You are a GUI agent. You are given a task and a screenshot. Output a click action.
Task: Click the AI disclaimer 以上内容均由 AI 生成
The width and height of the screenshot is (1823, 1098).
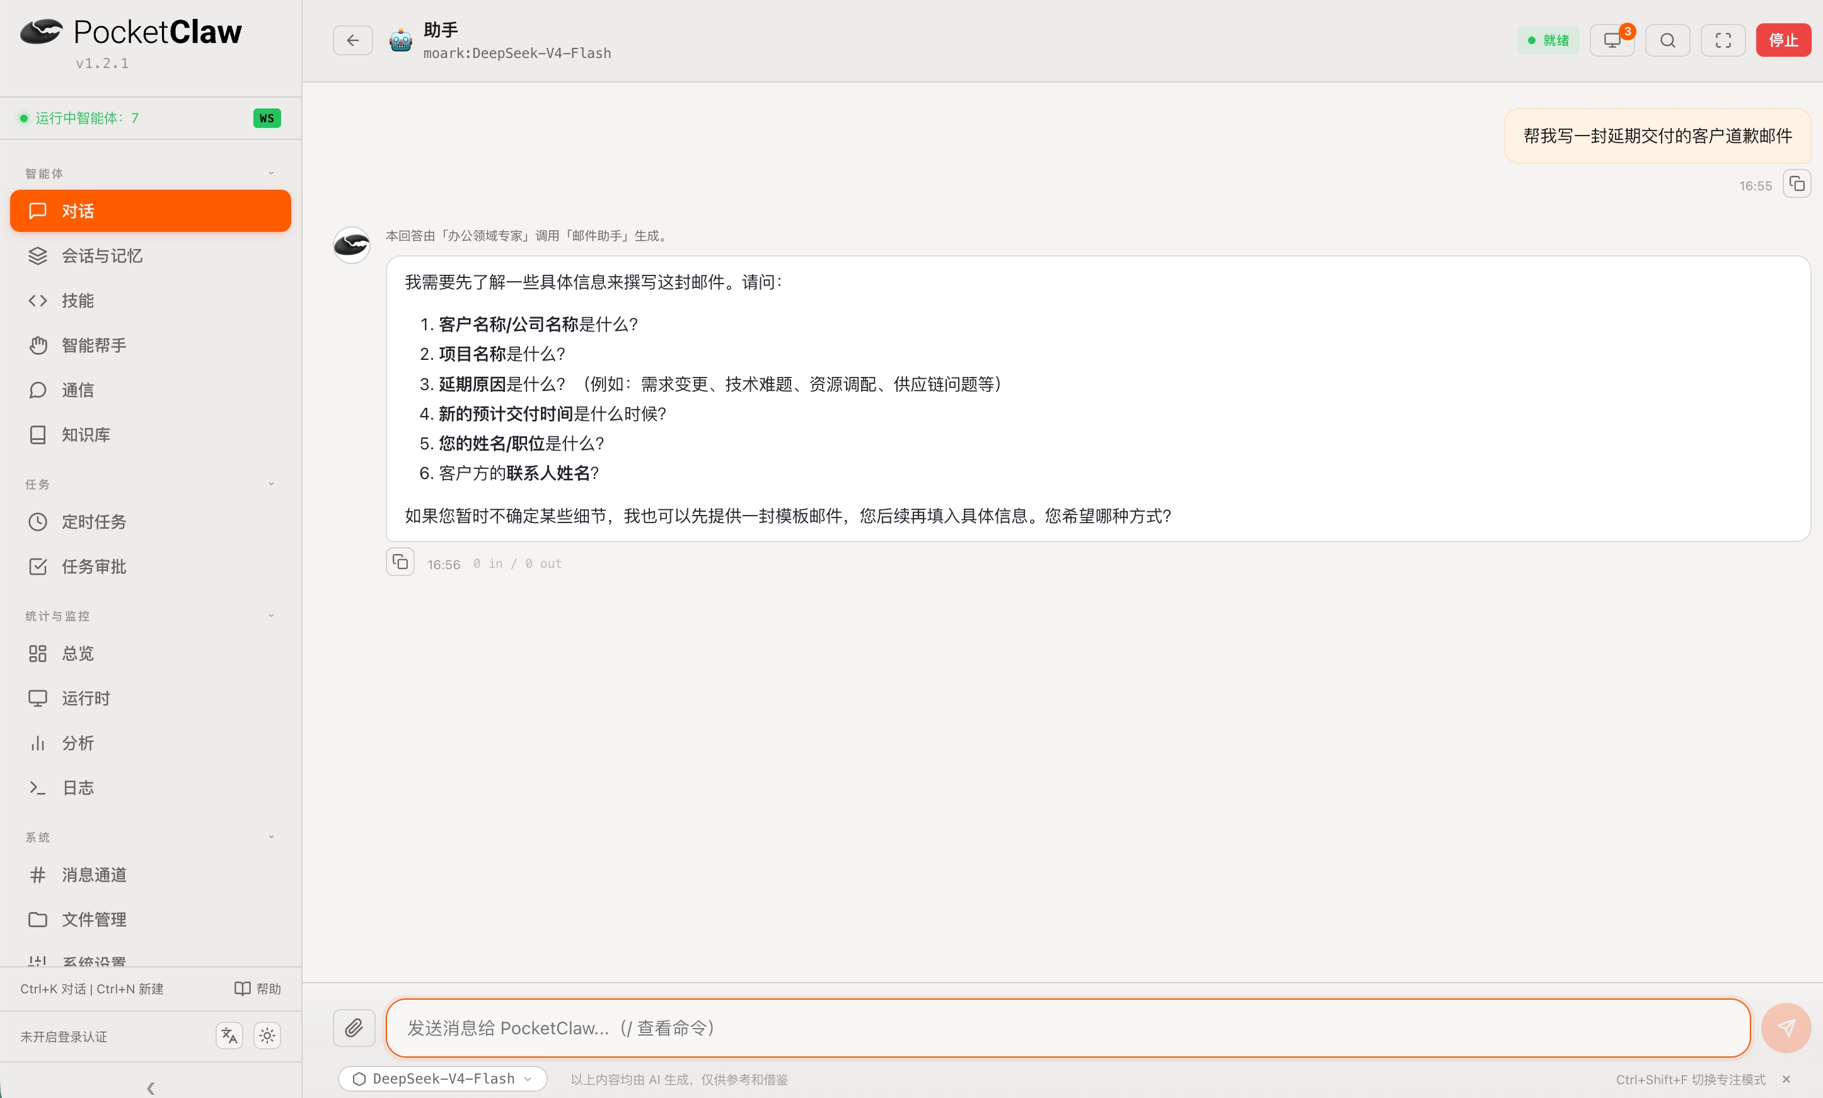point(678,1080)
